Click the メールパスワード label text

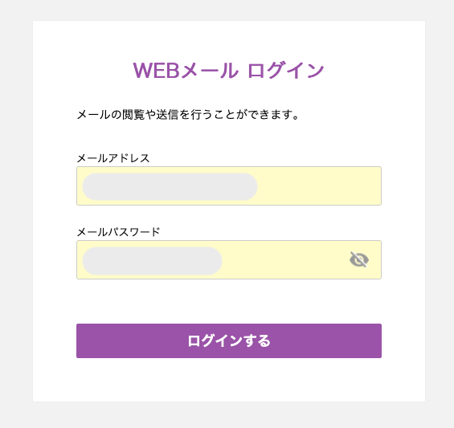(x=118, y=232)
